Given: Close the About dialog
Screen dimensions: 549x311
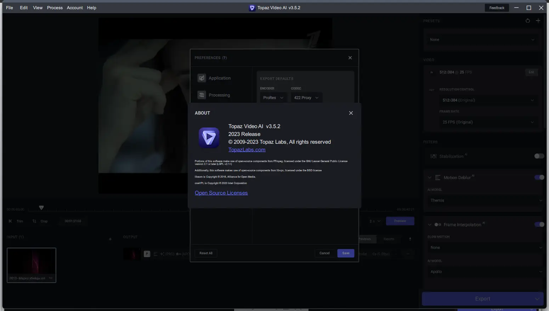Looking at the screenshot, I should pos(351,113).
